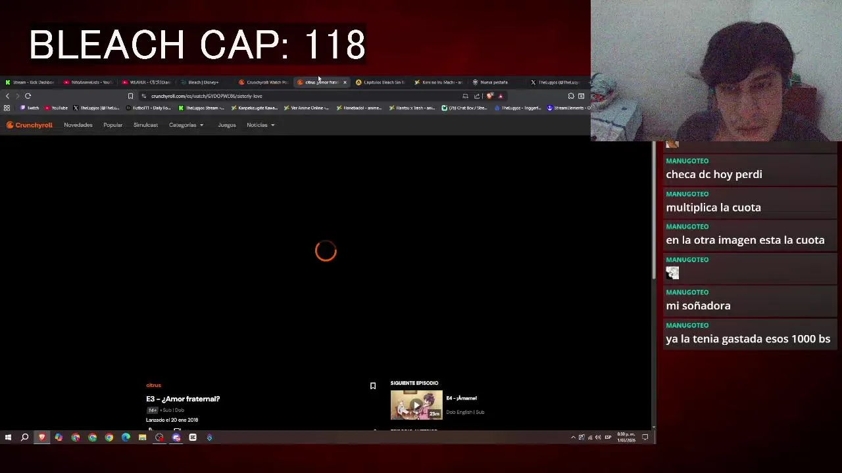Click the Brave rewards triangle icon
The width and height of the screenshot is (842, 473).
[x=501, y=96]
